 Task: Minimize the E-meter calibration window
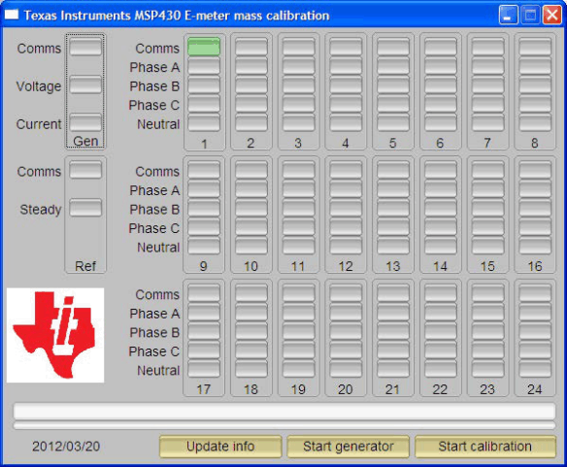coord(508,16)
